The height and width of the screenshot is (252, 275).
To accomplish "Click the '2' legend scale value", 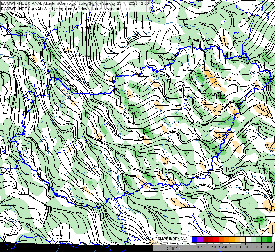I will (272, 247).
